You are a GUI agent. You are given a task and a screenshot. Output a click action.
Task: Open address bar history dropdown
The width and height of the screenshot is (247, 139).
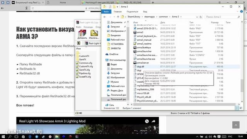(197, 17)
